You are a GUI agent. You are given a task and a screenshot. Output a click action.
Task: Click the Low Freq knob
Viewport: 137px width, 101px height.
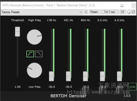[34, 70]
